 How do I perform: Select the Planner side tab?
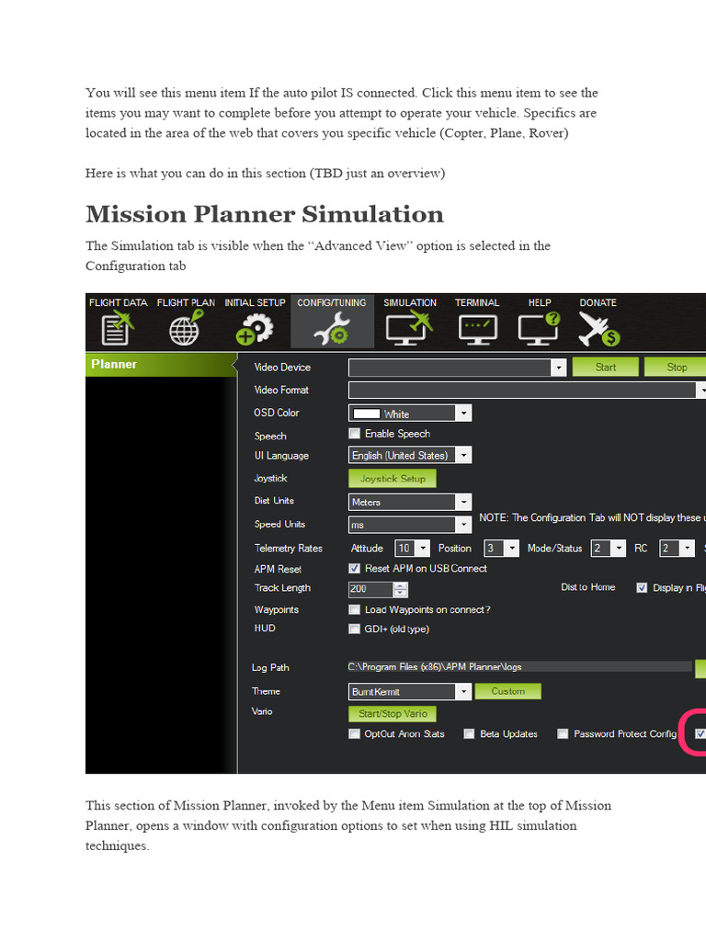pos(161,364)
